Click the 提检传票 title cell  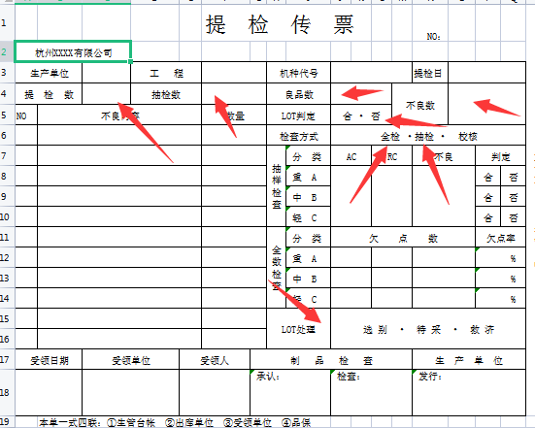click(280, 23)
